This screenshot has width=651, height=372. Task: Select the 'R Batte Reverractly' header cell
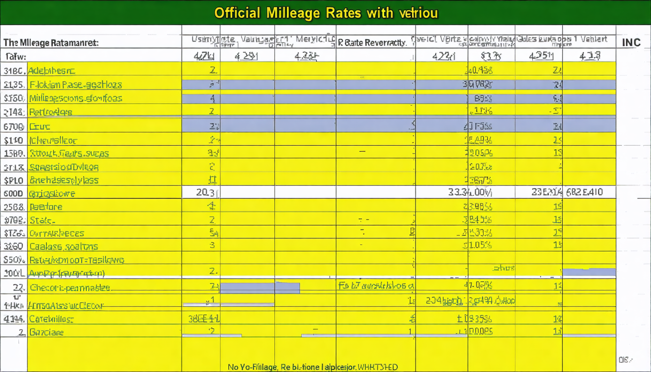point(372,43)
